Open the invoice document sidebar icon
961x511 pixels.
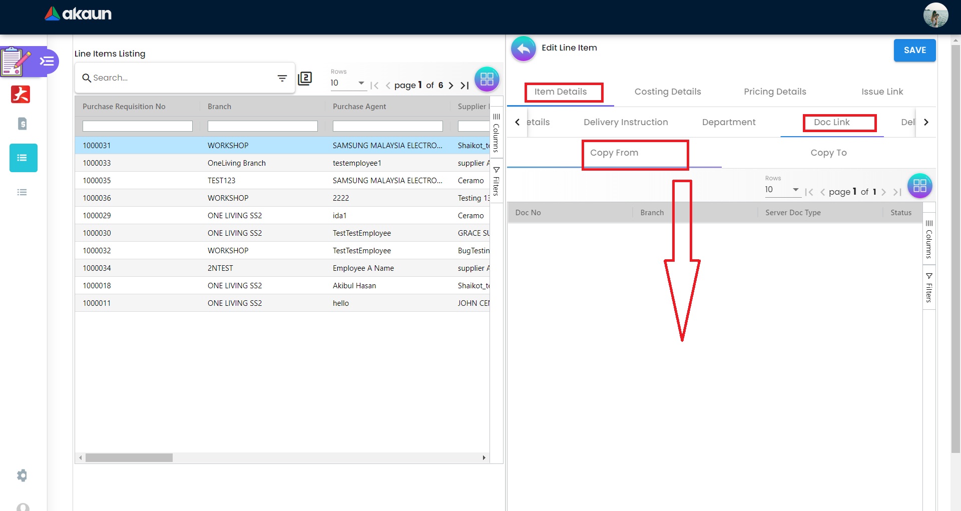22,124
